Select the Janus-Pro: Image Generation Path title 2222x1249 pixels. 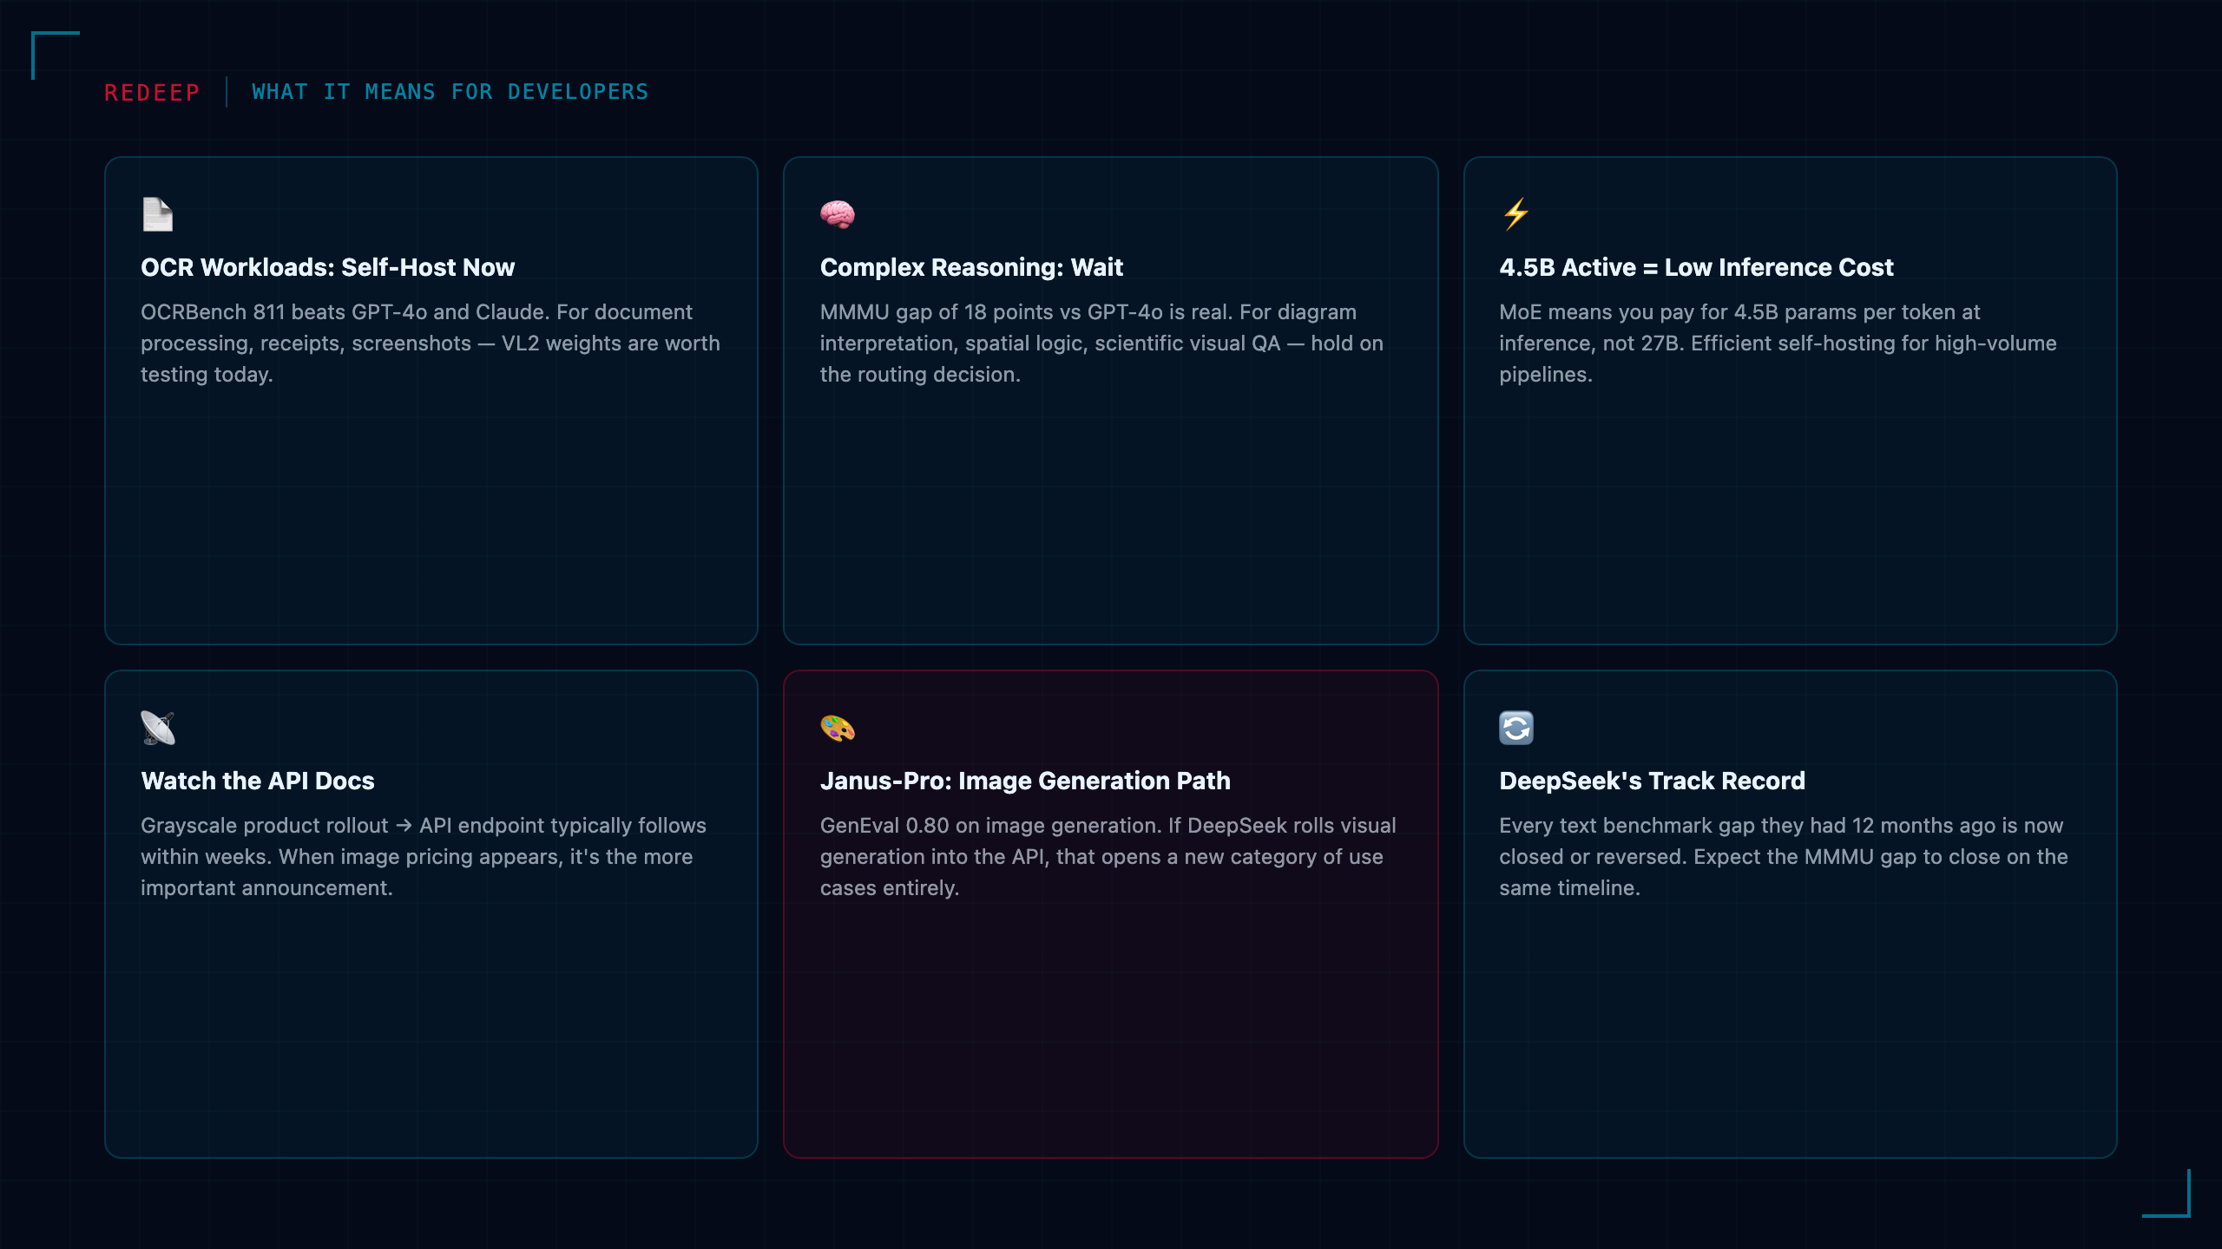tap(1025, 781)
